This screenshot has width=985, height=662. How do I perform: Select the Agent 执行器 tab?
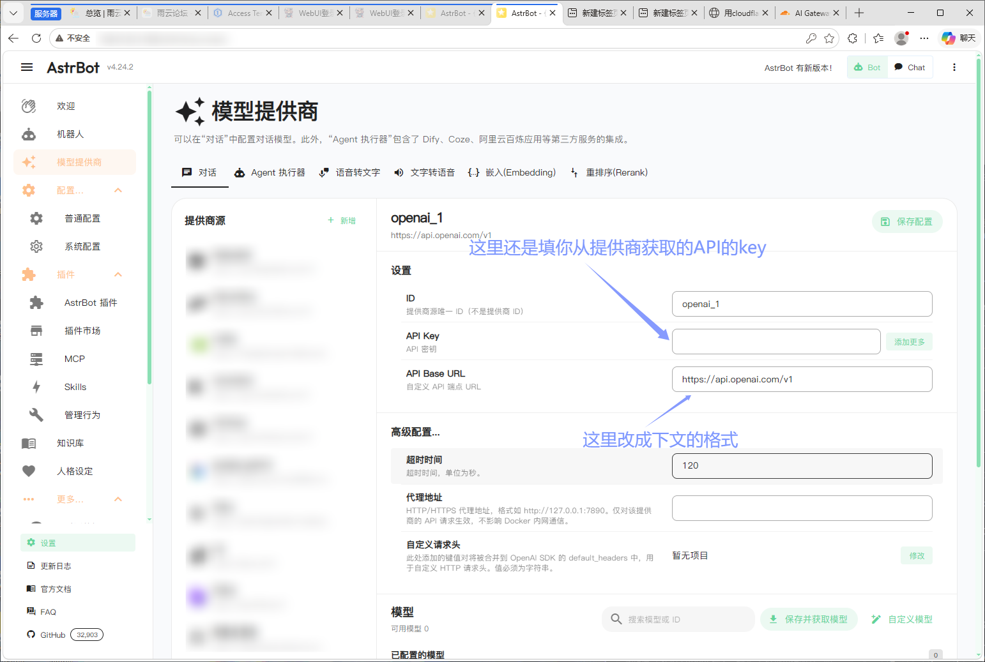(x=270, y=172)
